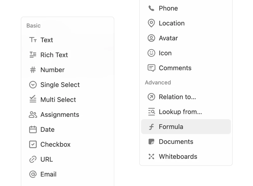Select the Email at-sign icon

33,174
